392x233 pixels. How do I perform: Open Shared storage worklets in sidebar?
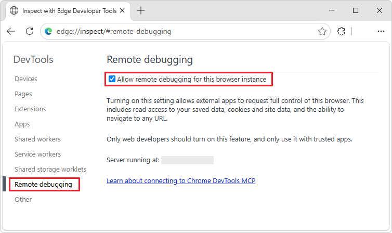[x=50, y=169]
